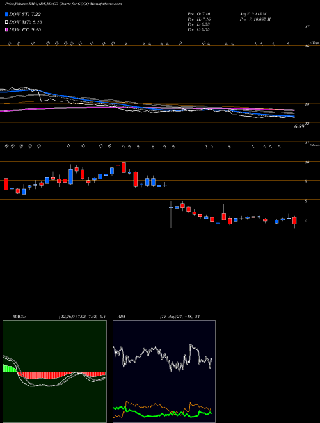Image resolution: width=320 pixels, height=423 pixels.
Task: Open the ADX indicator chart panel
Action: pos(164,372)
